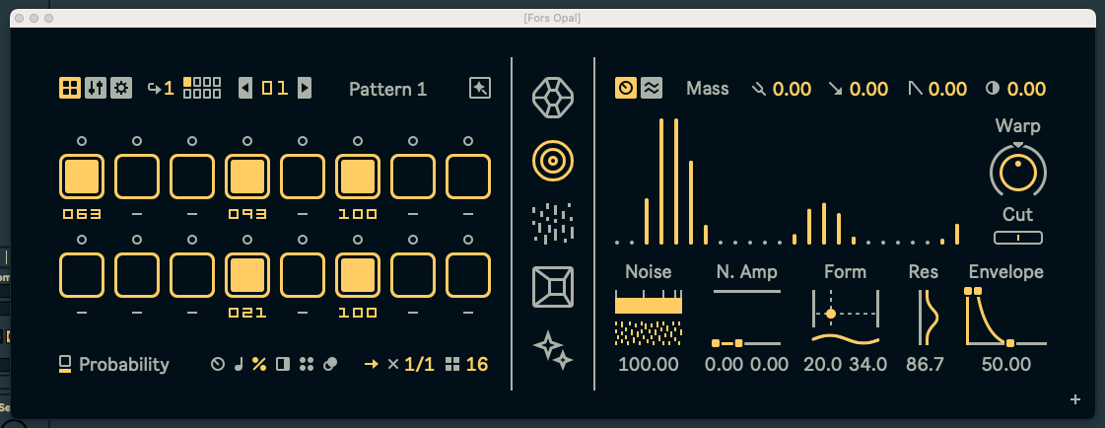Click the pattern number 01 field

(275, 88)
